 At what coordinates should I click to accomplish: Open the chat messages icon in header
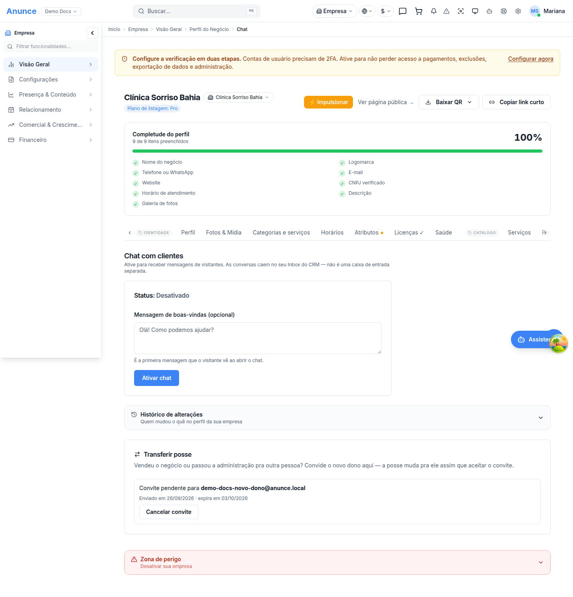(x=403, y=11)
